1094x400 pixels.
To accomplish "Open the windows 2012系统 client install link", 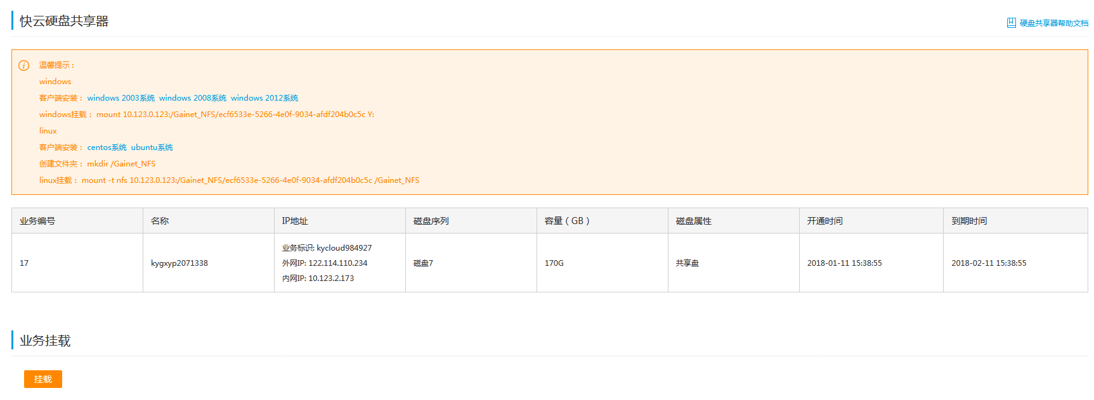I will pos(264,98).
